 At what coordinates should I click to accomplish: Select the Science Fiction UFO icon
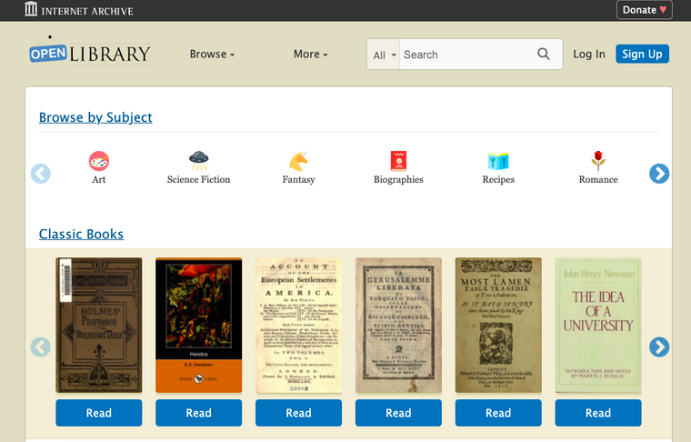(199, 161)
